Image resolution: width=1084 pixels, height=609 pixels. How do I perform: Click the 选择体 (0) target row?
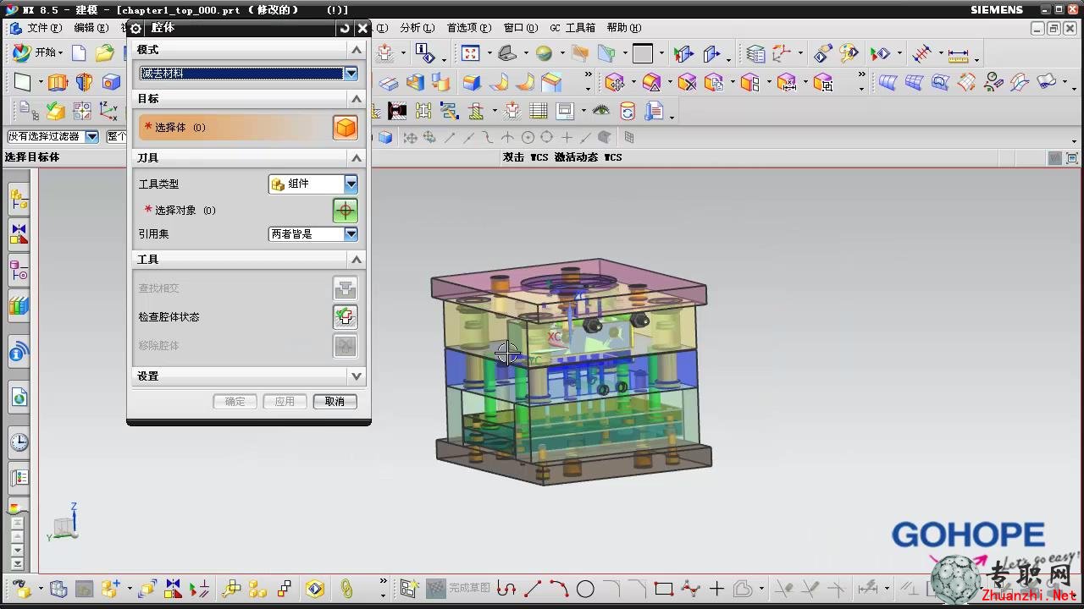(248, 128)
